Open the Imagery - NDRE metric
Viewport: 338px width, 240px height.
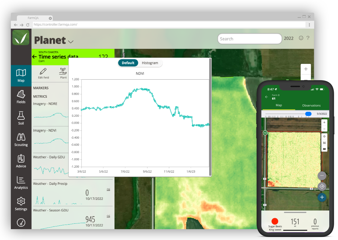pyautogui.click(x=45, y=104)
